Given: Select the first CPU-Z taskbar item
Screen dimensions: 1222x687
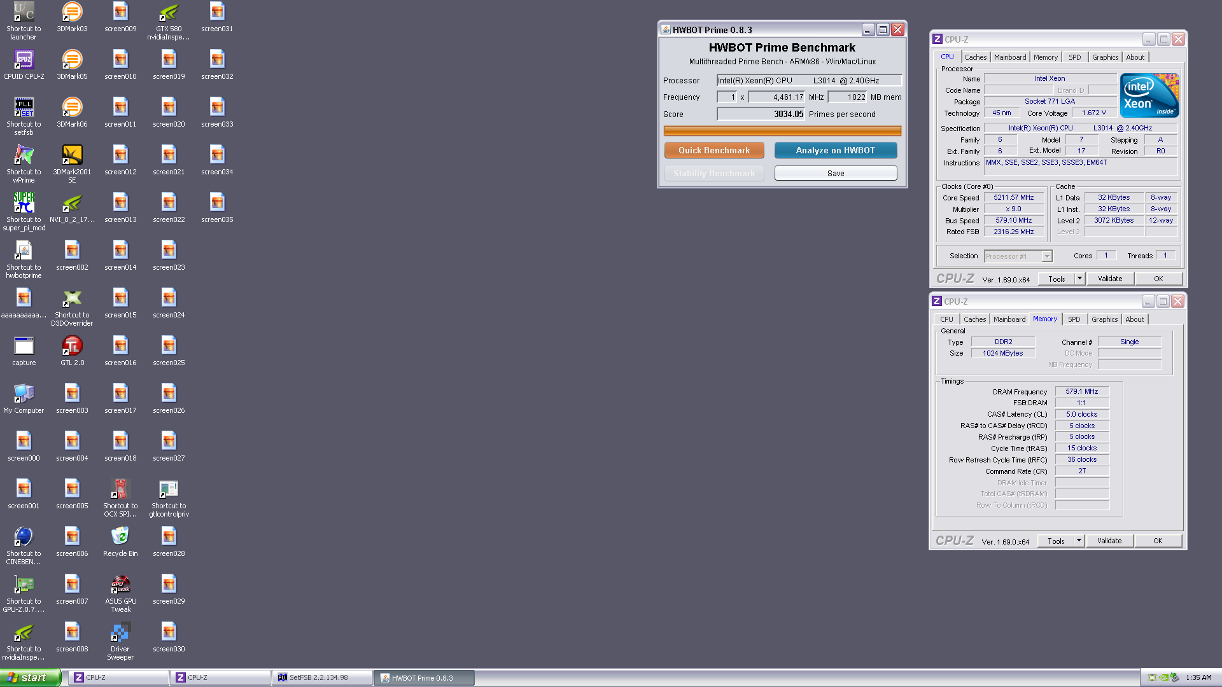Looking at the screenshot, I should click(x=119, y=678).
